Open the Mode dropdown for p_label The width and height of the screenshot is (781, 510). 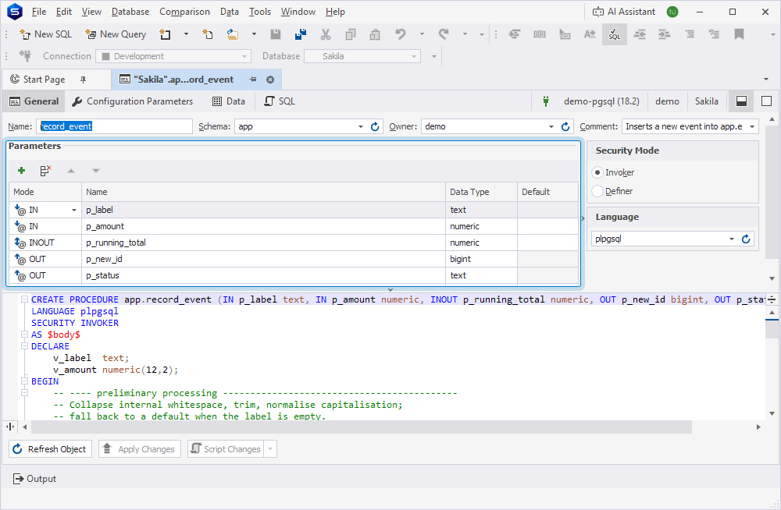(74, 210)
